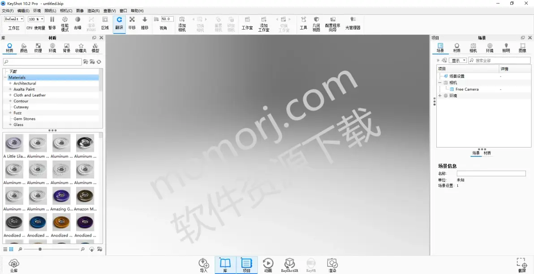Select Free Camera in scene tree

pyautogui.click(x=467, y=89)
